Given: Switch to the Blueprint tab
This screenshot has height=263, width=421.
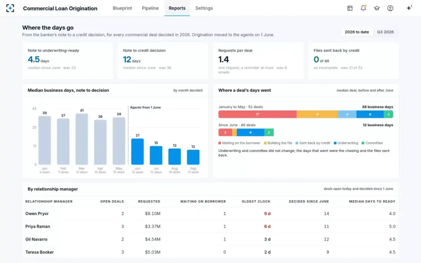Looking at the screenshot, I should pos(122,8).
